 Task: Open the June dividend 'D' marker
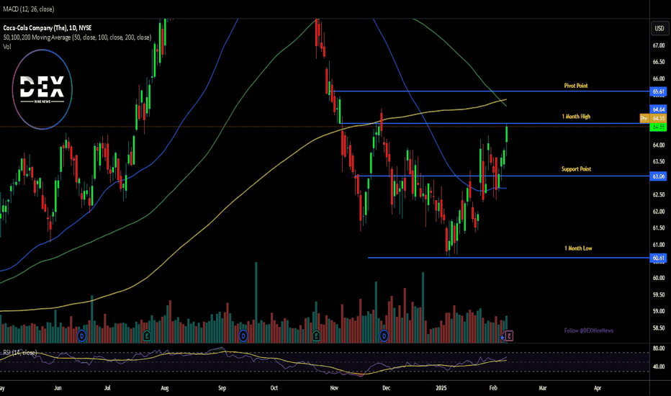click(x=82, y=336)
